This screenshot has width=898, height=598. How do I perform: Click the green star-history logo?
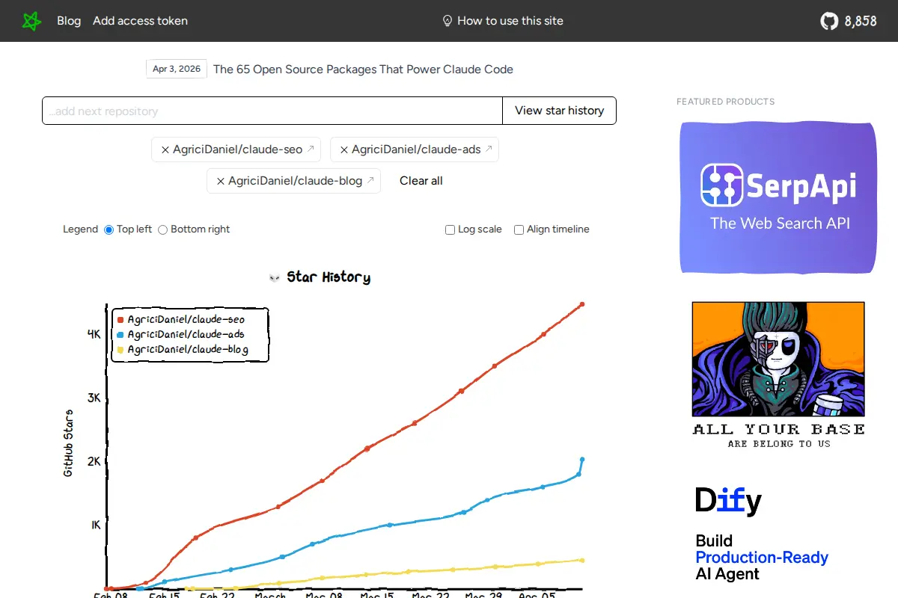[x=31, y=21]
